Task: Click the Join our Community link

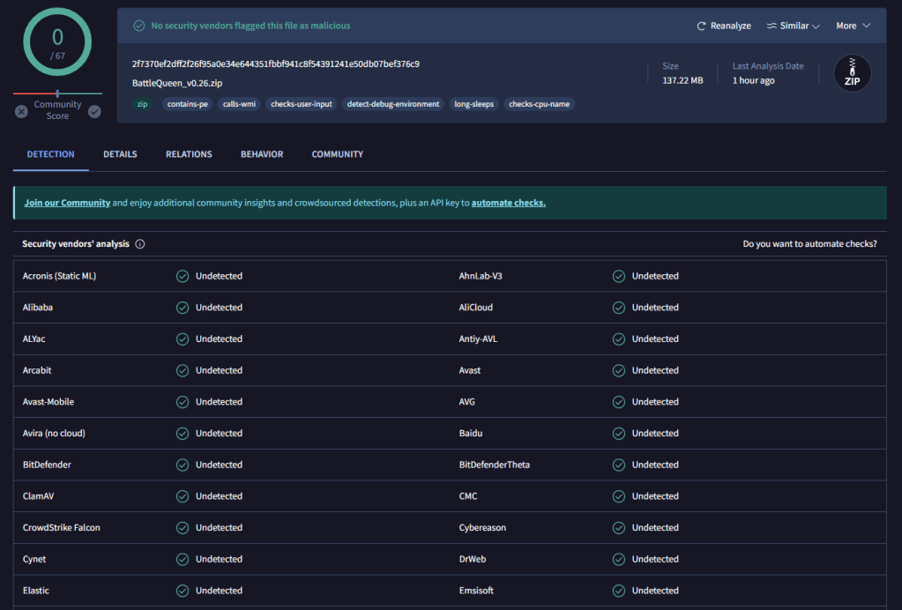Action: click(x=67, y=203)
